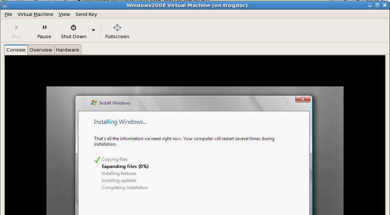The width and height of the screenshot is (390, 215).
Task: Click the Run text label
Action: tap(16, 36)
